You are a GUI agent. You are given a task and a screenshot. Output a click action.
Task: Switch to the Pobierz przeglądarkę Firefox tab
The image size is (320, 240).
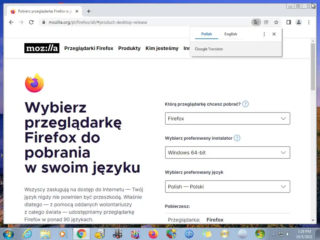pos(44,11)
